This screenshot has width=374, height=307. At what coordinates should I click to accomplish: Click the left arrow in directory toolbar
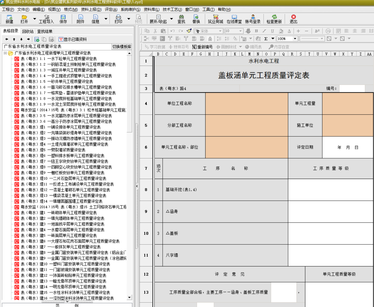click(7, 39)
